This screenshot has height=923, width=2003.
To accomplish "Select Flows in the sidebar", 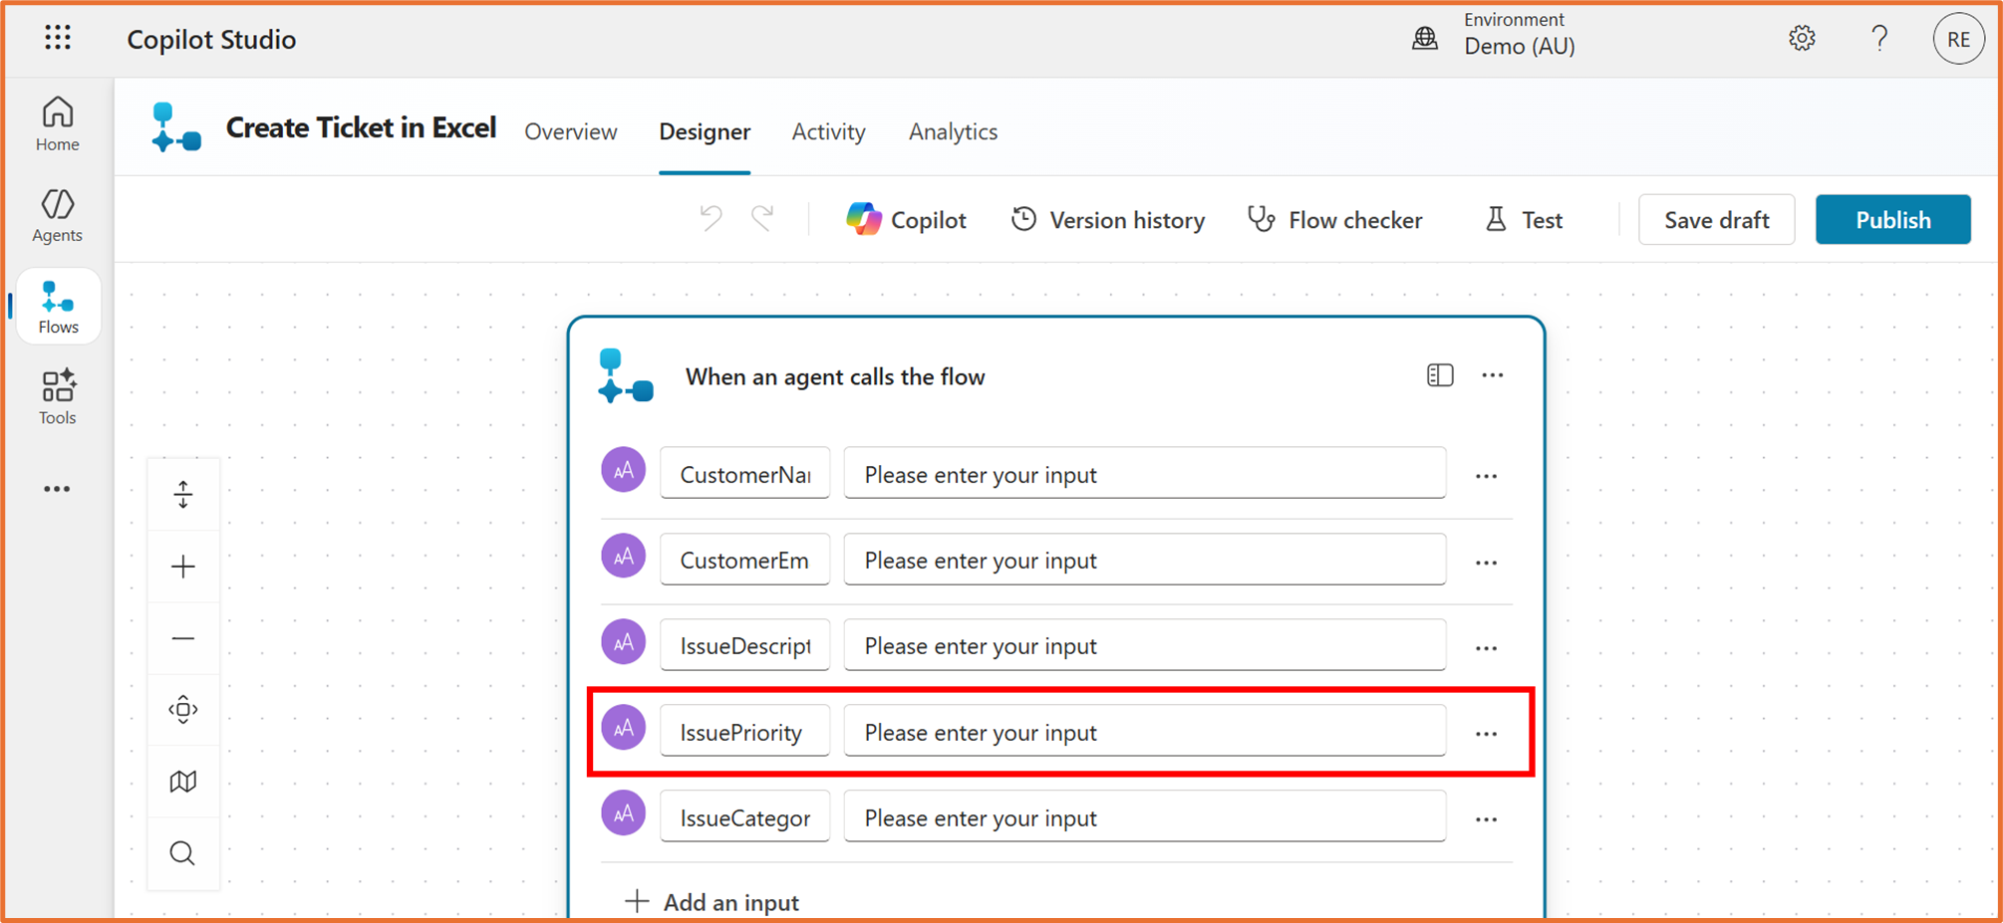I will (58, 307).
